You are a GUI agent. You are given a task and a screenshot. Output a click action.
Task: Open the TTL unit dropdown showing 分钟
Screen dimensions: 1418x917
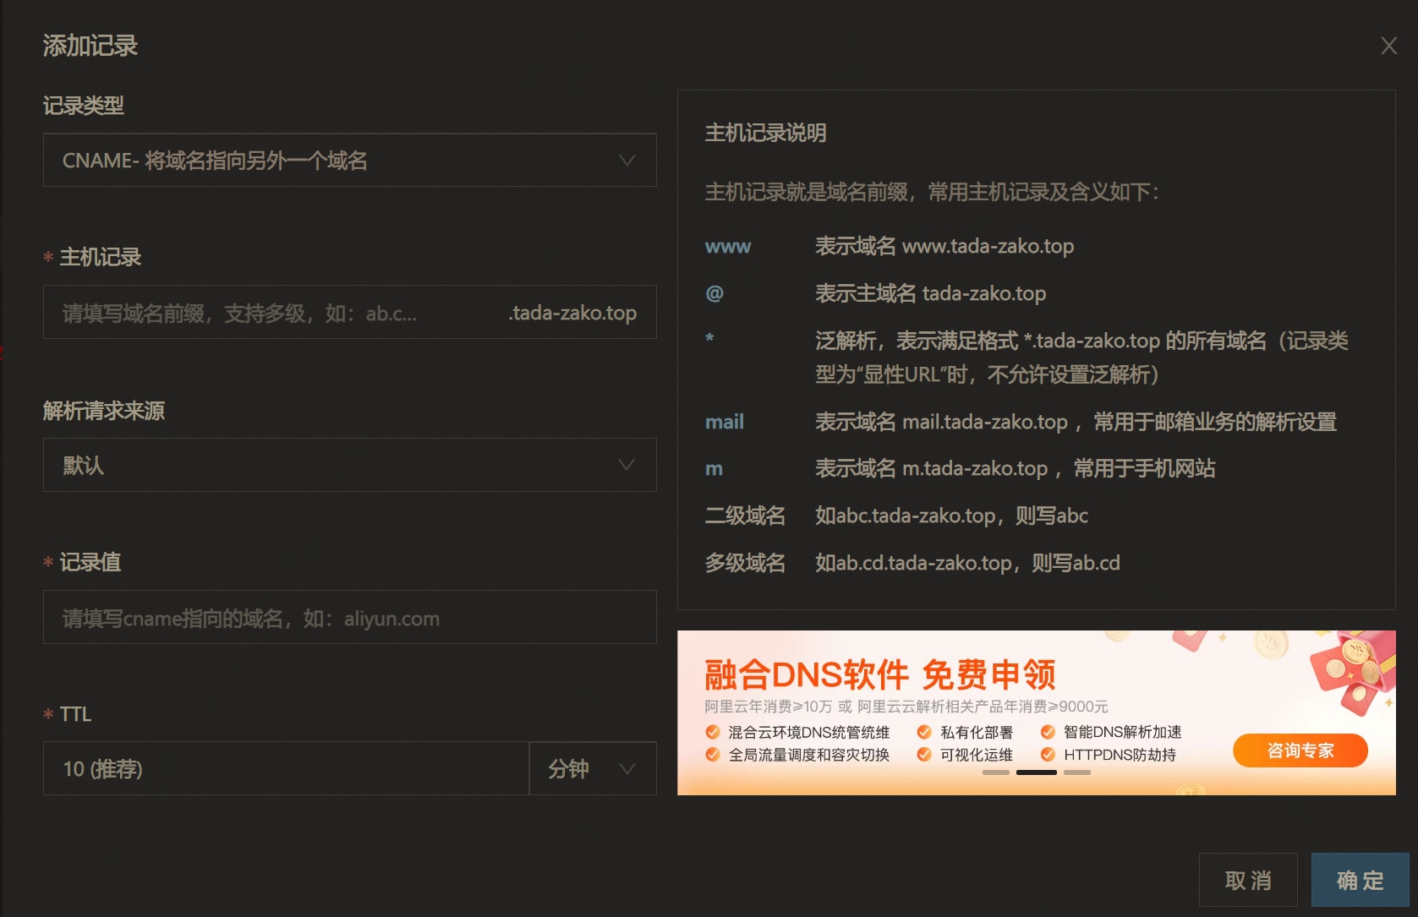click(593, 768)
